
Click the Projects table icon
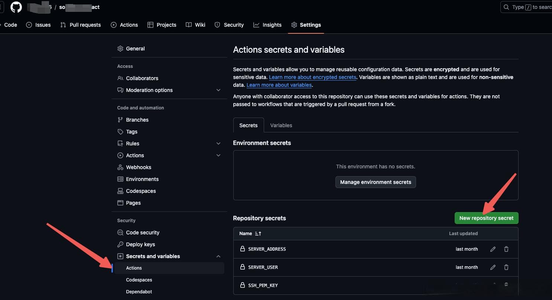150,25
